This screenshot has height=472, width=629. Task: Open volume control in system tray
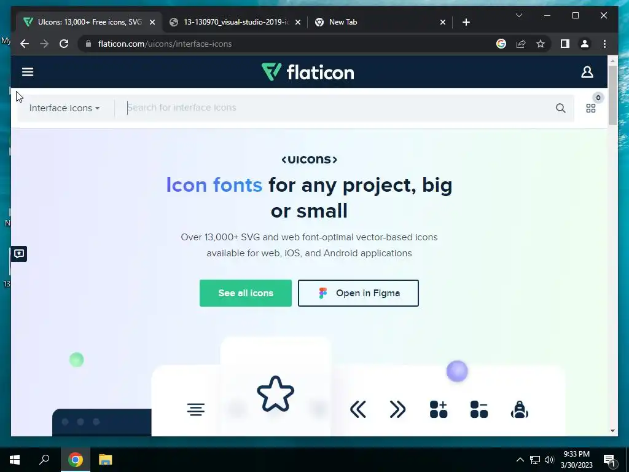549,460
